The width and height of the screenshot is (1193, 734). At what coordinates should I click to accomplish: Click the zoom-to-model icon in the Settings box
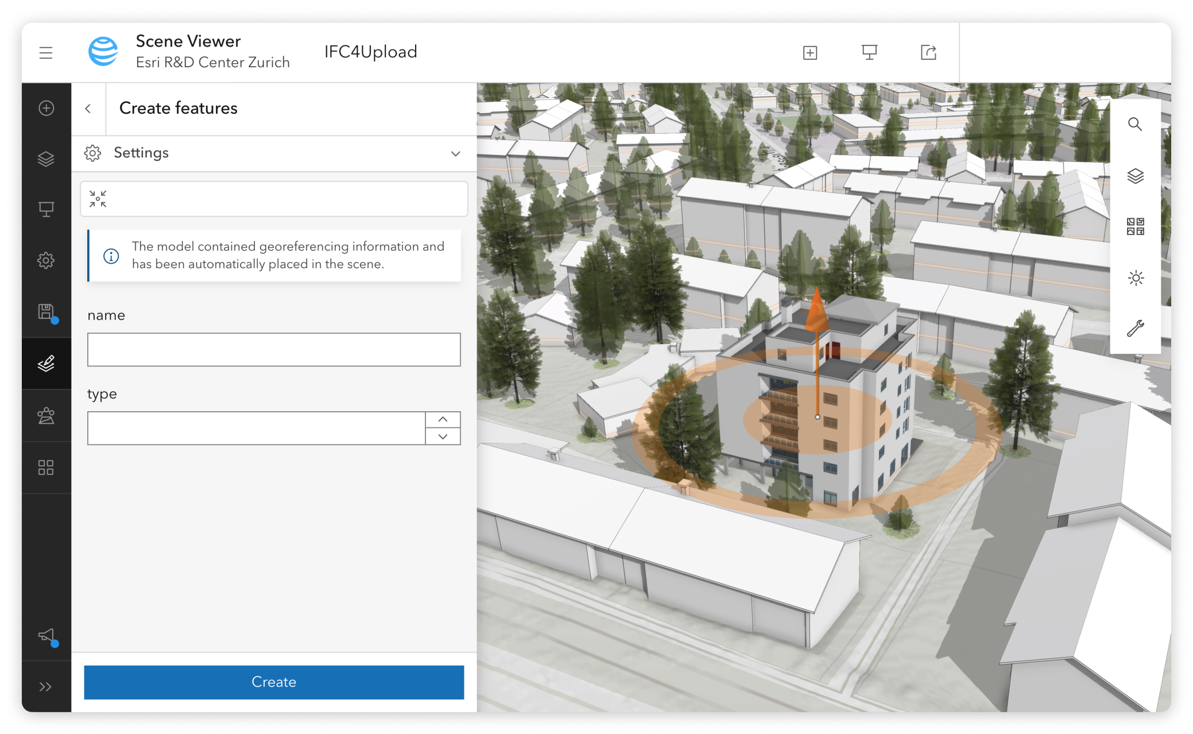(98, 198)
